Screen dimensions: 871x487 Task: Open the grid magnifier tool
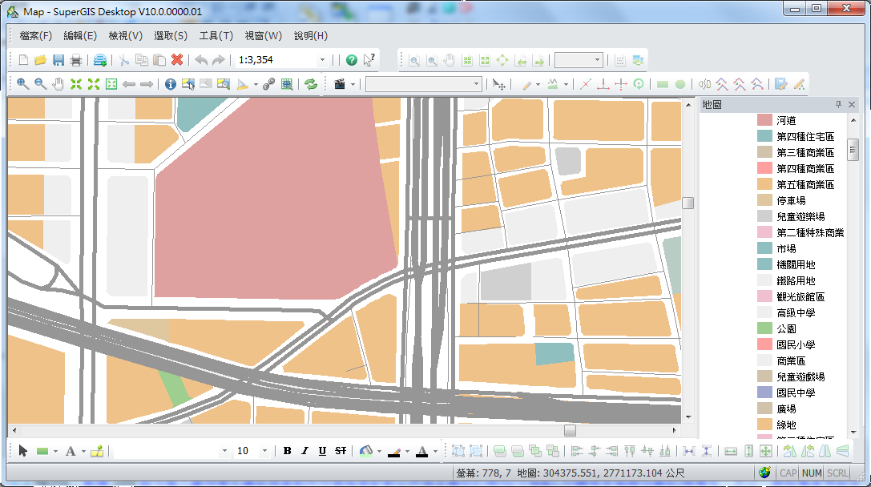click(287, 84)
